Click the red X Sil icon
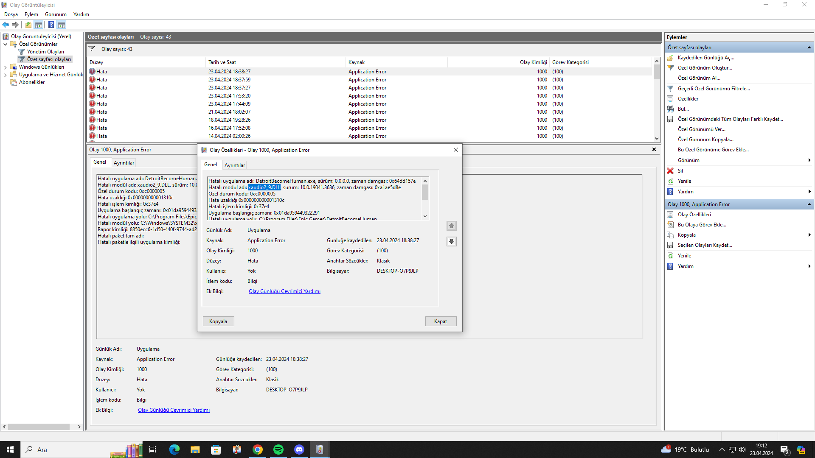Image resolution: width=815 pixels, height=458 pixels. click(670, 171)
